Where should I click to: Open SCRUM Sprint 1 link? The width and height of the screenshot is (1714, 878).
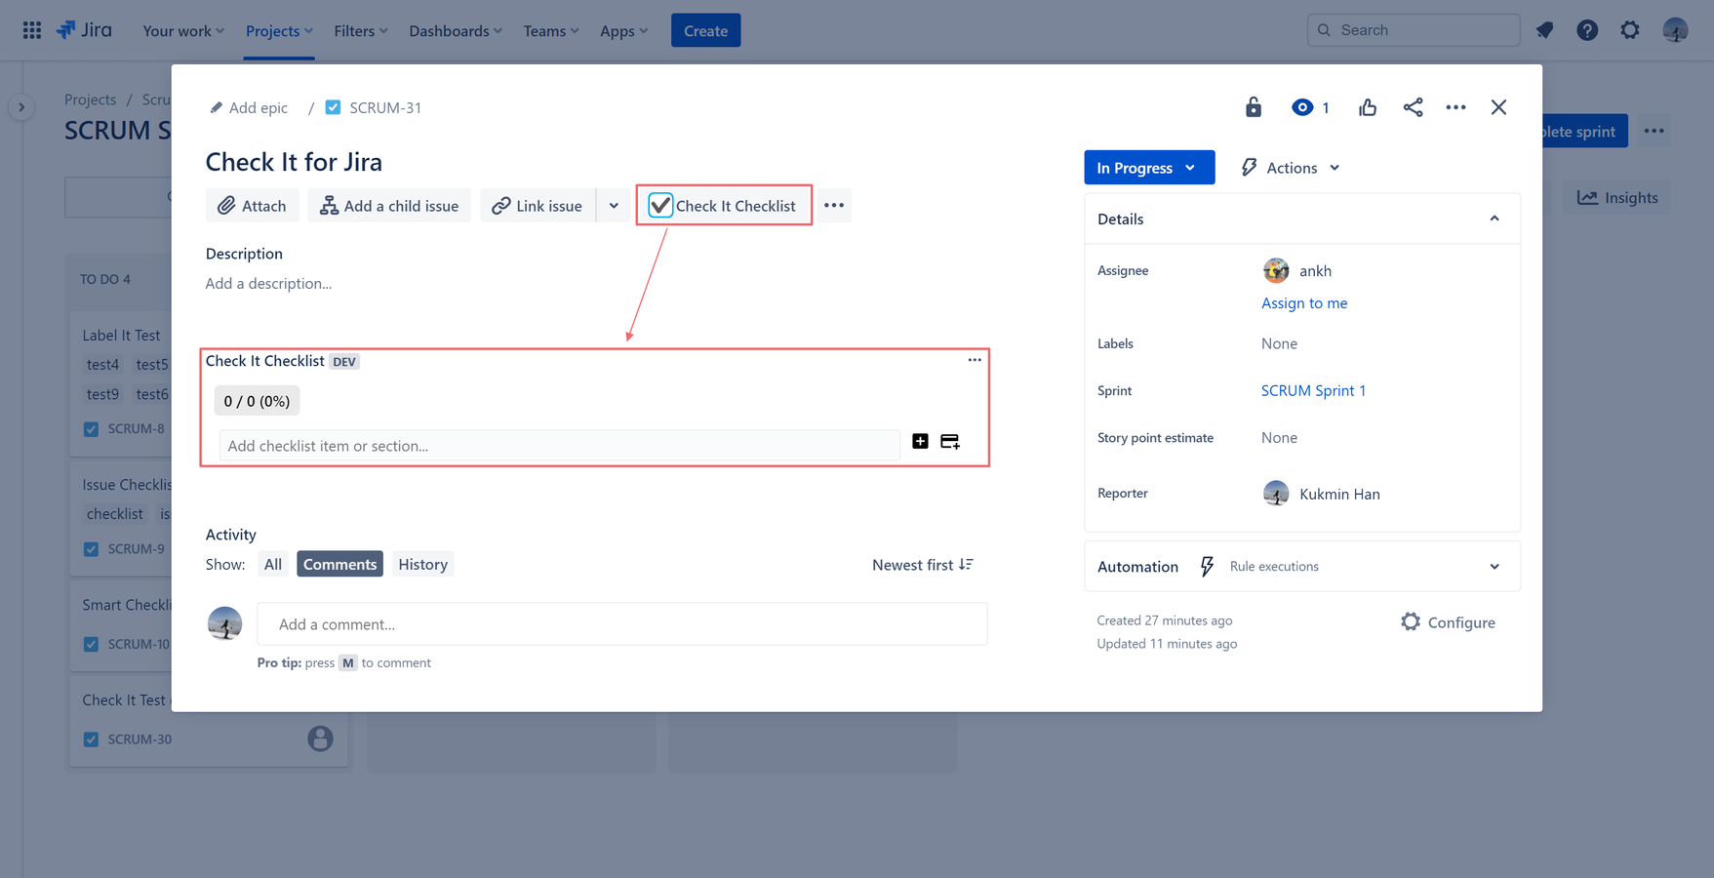pyautogui.click(x=1313, y=390)
